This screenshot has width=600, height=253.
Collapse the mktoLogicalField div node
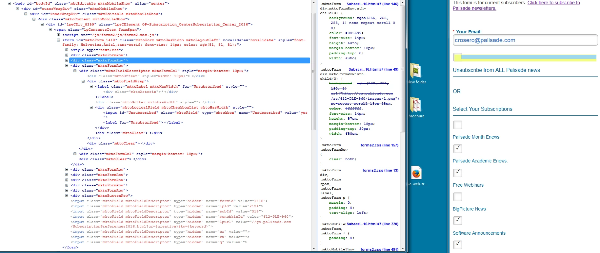coord(91,108)
